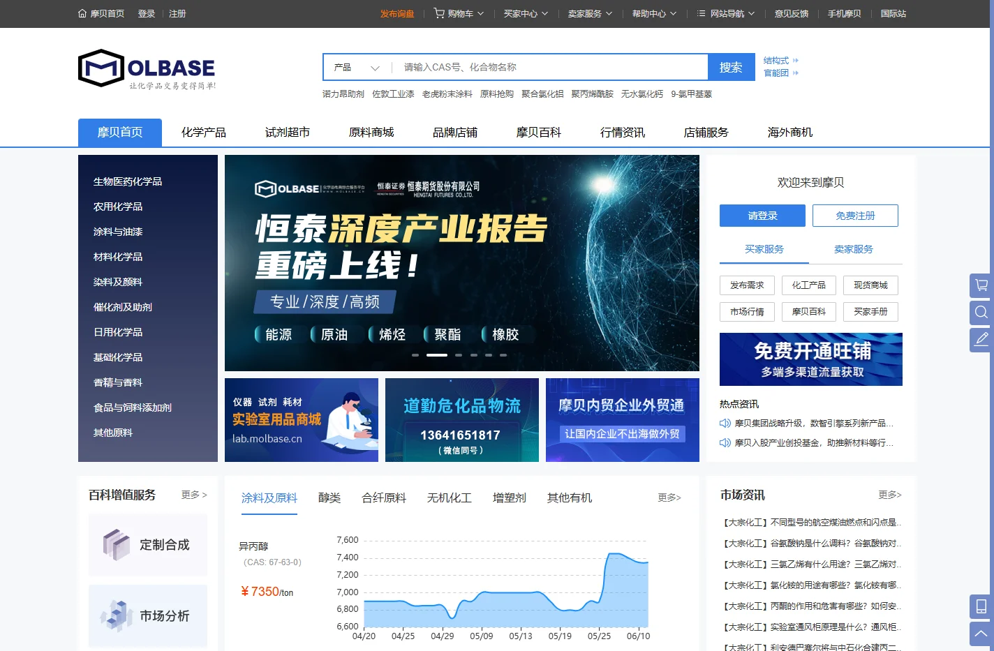Screen dimensions: 994x651
Task: Click the 请登录 login button
Action: click(x=762, y=216)
